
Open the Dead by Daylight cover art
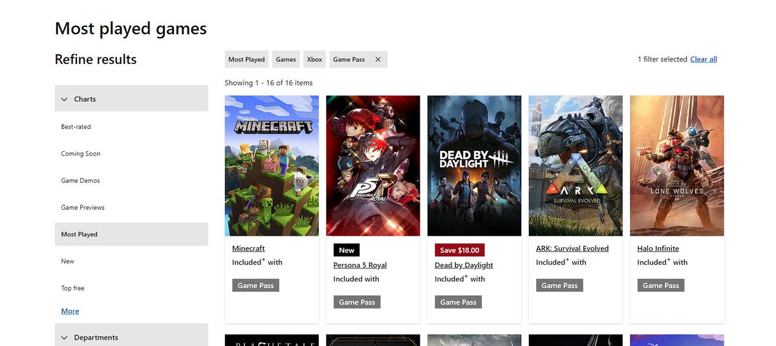click(x=474, y=166)
